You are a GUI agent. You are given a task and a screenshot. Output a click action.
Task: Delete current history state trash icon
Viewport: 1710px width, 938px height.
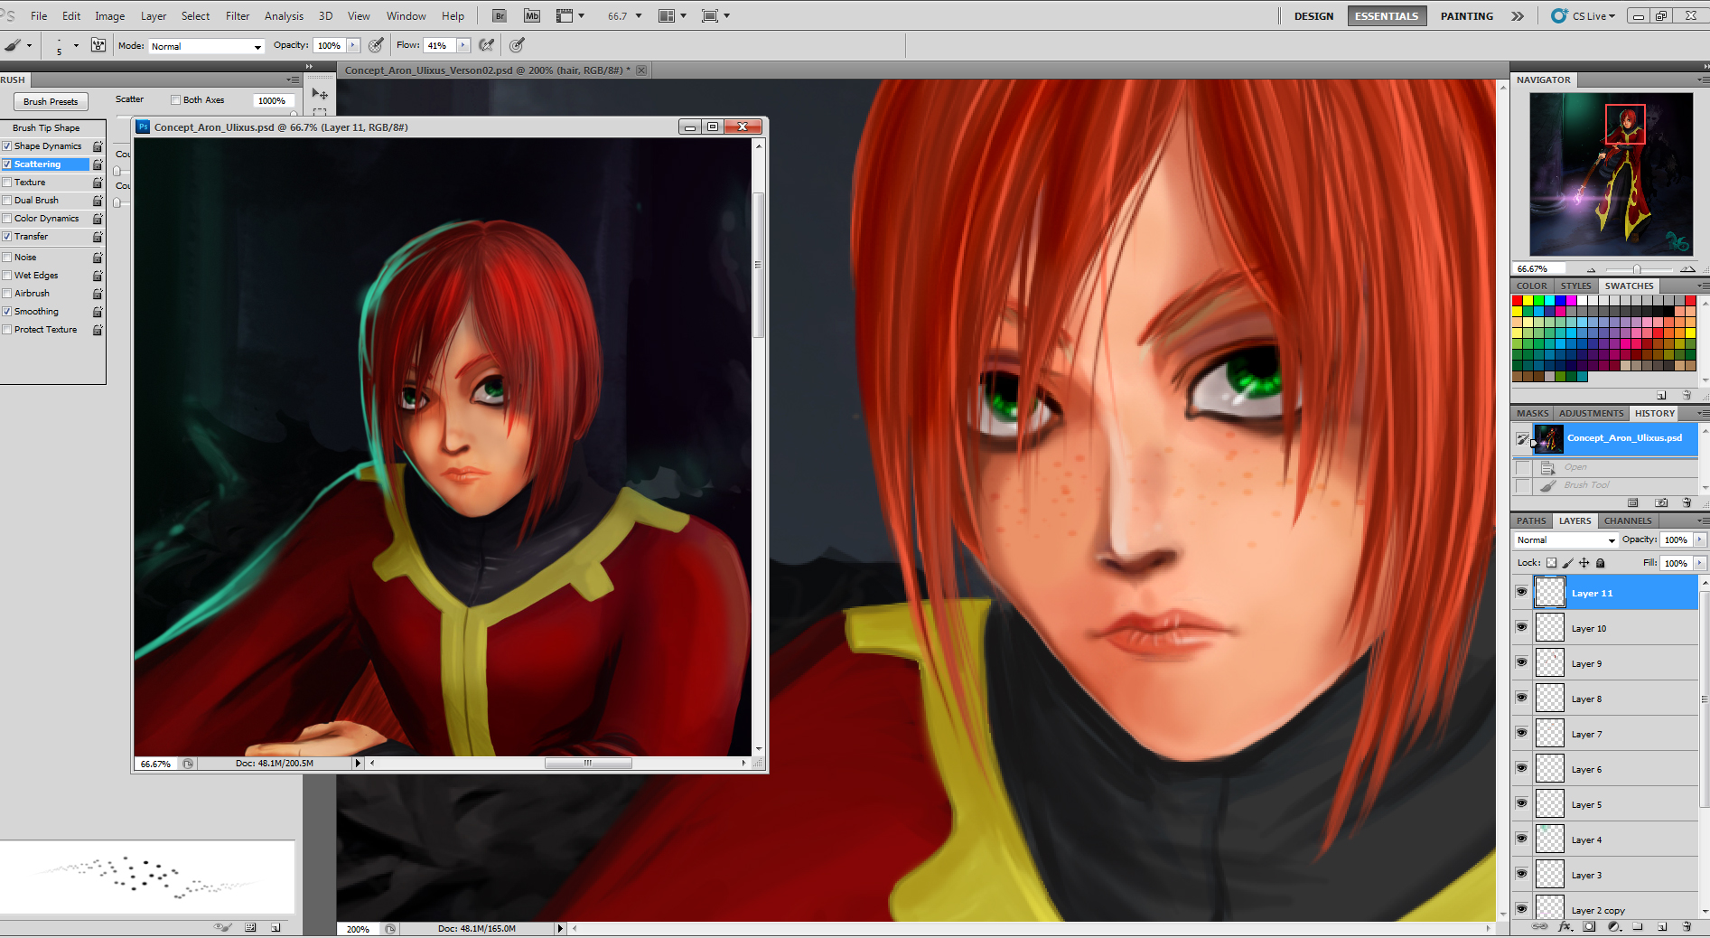(1687, 502)
